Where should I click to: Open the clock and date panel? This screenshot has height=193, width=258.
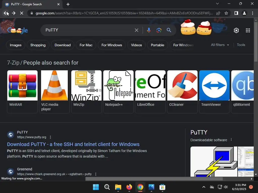[239, 187]
